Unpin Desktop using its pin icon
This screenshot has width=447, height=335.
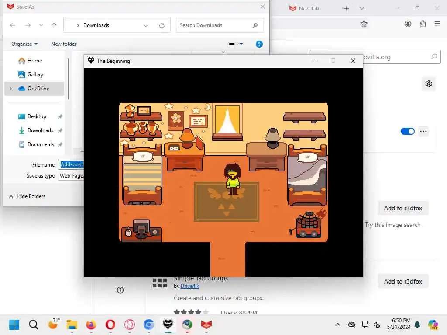point(60,116)
